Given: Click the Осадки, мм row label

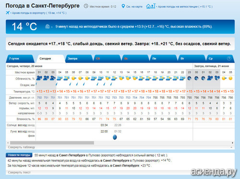Looking at the screenshot, I should (x=27, y=85).
